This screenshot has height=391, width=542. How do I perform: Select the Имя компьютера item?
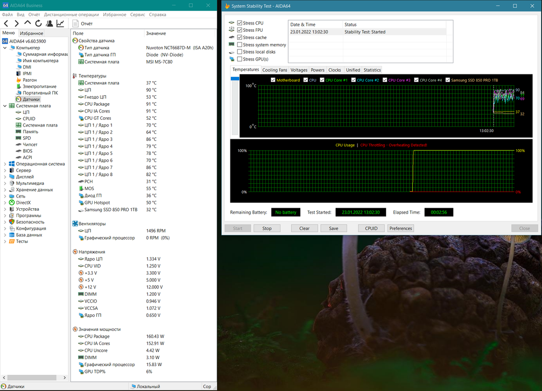point(37,61)
